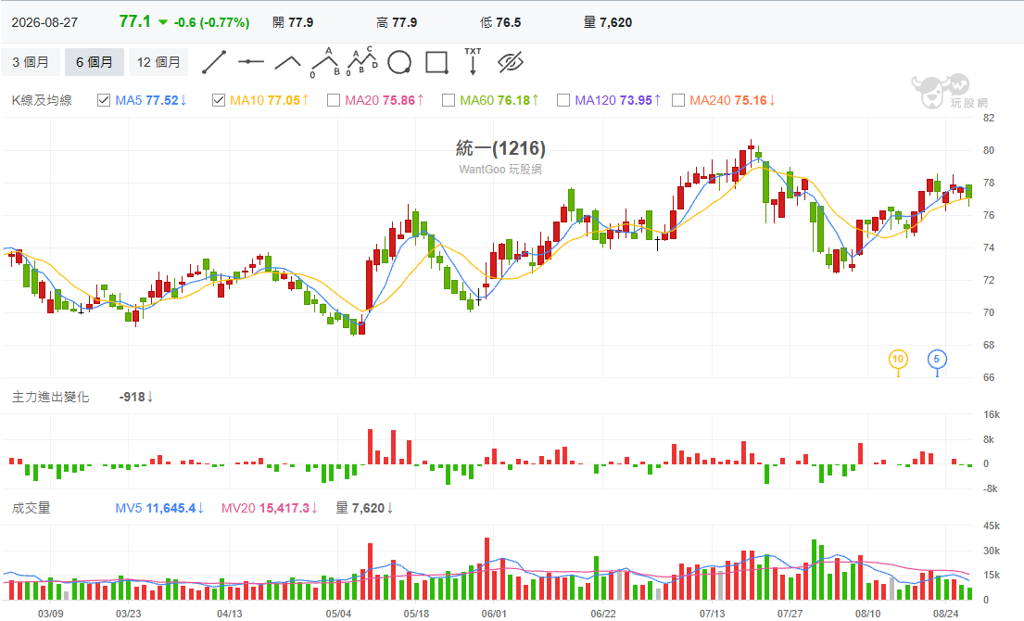1024x621 pixels.
Task: Click the header volume 量 7,620
Action: 607,22
